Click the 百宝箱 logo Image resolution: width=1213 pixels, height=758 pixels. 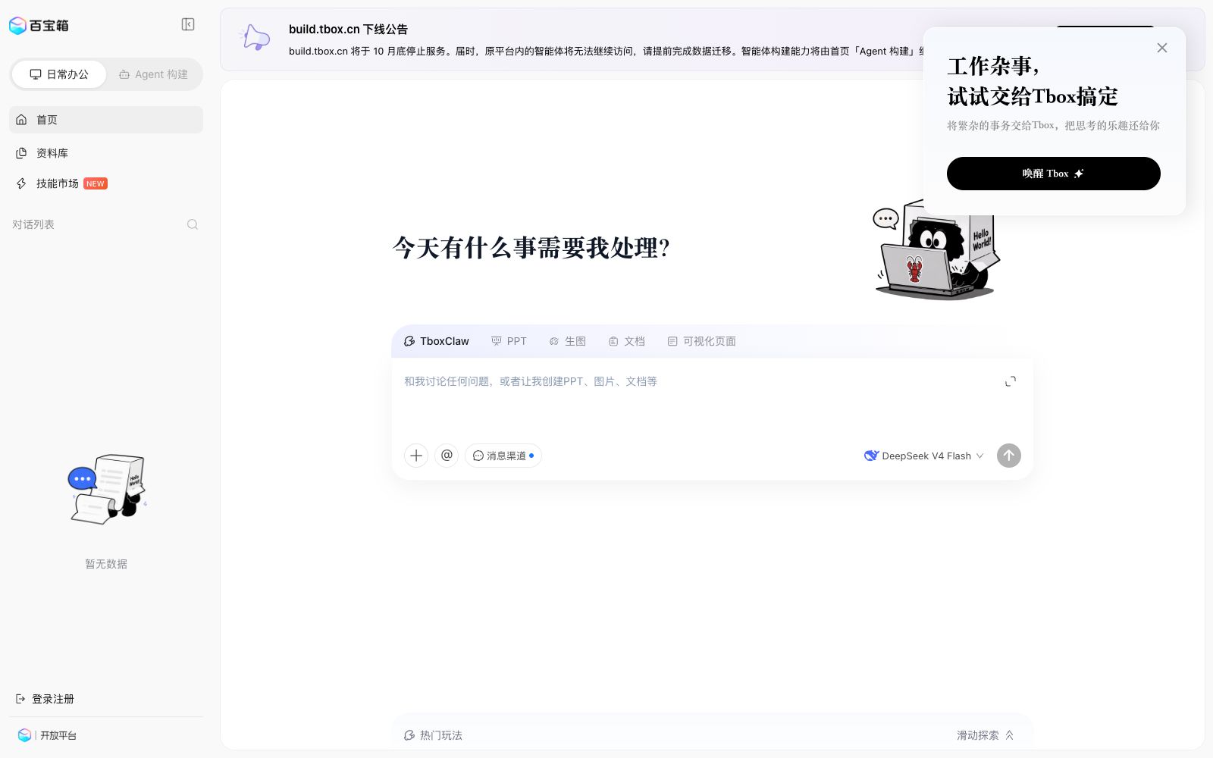point(39,26)
